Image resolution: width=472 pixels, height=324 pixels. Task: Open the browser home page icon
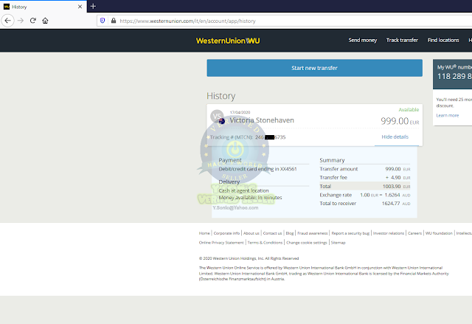click(45, 21)
